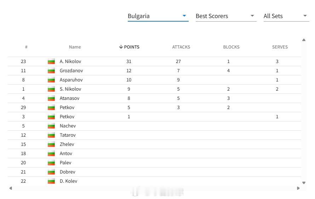Click the flag icon next to Nachev

51,126
